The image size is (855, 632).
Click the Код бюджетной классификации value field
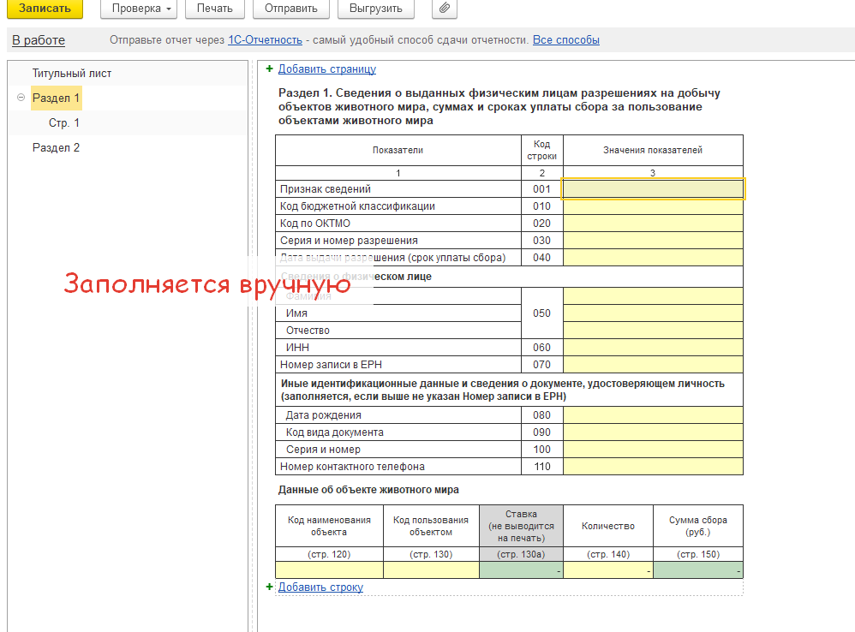653,206
